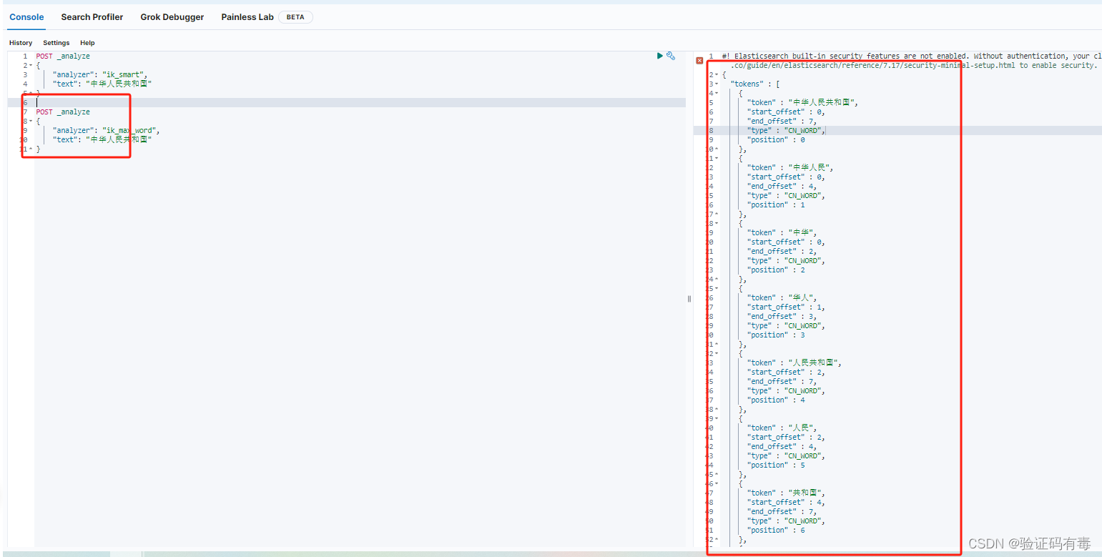Click the "position" : 0 line

[x=776, y=139]
